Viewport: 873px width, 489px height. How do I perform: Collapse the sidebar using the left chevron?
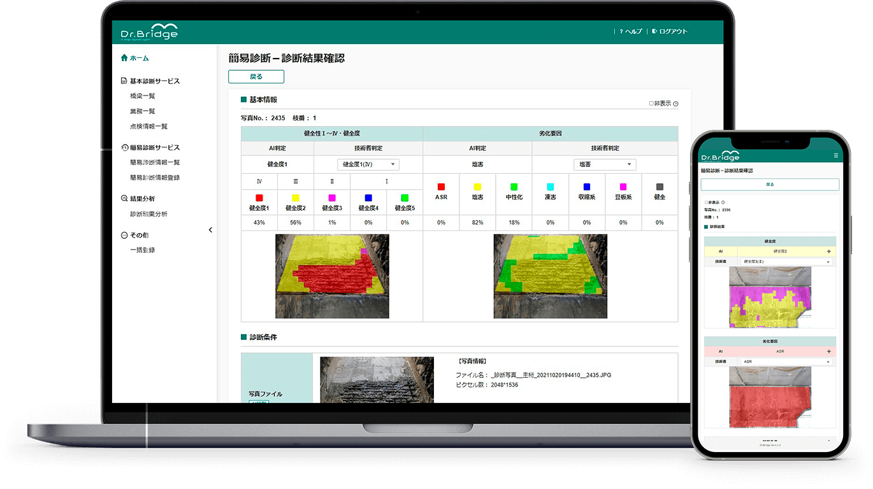210,230
